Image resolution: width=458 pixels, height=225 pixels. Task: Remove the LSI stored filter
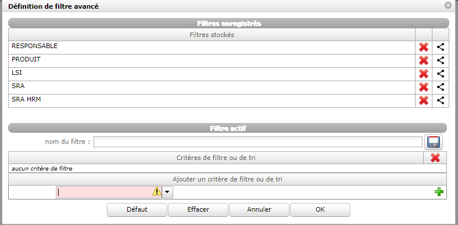point(424,74)
